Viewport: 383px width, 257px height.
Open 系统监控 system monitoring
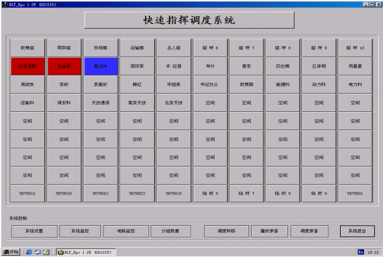80,231
